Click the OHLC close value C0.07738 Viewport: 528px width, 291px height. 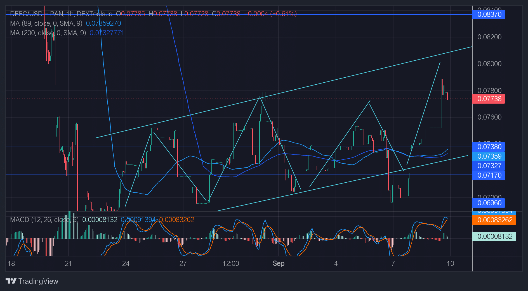[x=226, y=14]
